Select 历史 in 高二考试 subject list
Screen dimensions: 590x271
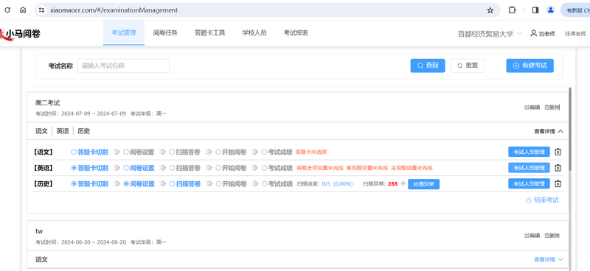[x=83, y=131]
